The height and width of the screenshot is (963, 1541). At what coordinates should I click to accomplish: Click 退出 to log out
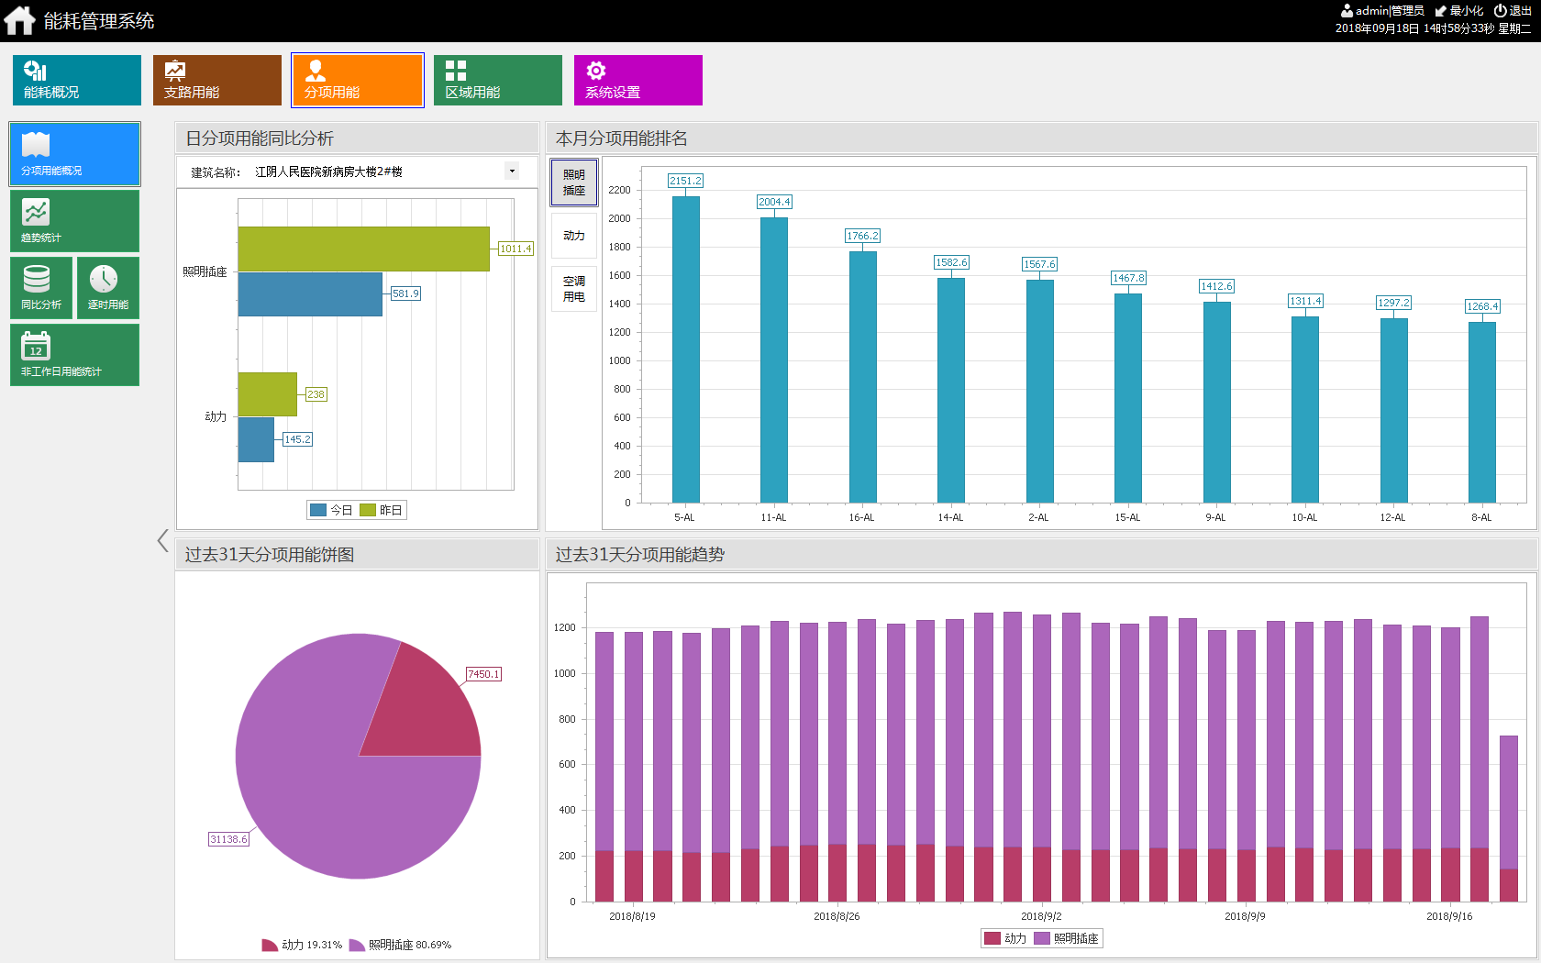(1513, 11)
